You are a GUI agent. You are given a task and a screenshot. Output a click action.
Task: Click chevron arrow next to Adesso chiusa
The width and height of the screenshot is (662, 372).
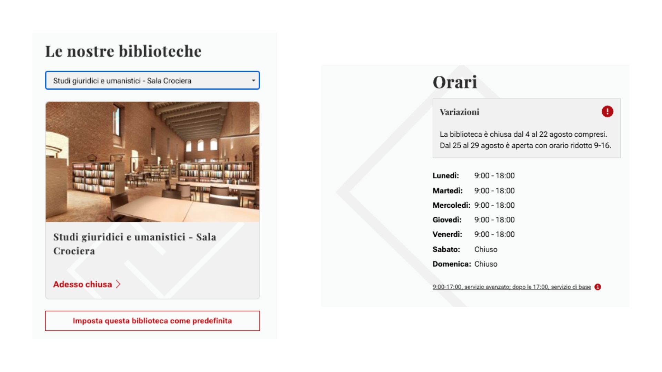(x=118, y=284)
